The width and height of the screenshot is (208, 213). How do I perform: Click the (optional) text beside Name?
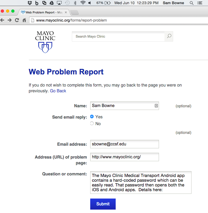click(183, 106)
